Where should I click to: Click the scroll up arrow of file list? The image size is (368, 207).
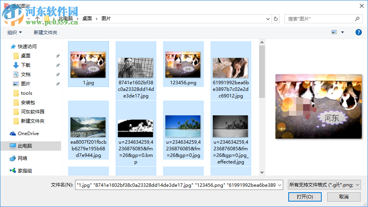click(x=262, y=42)
